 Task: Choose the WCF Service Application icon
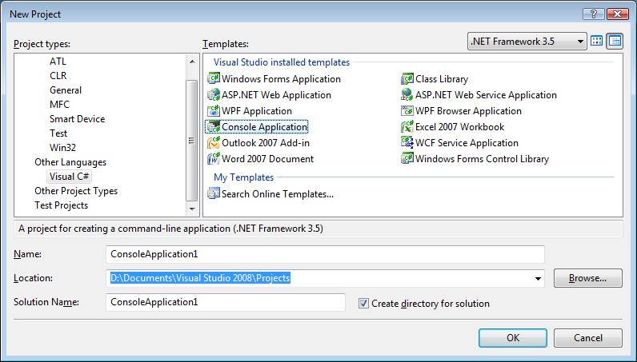pyautogui.click(x=407, y=142)
